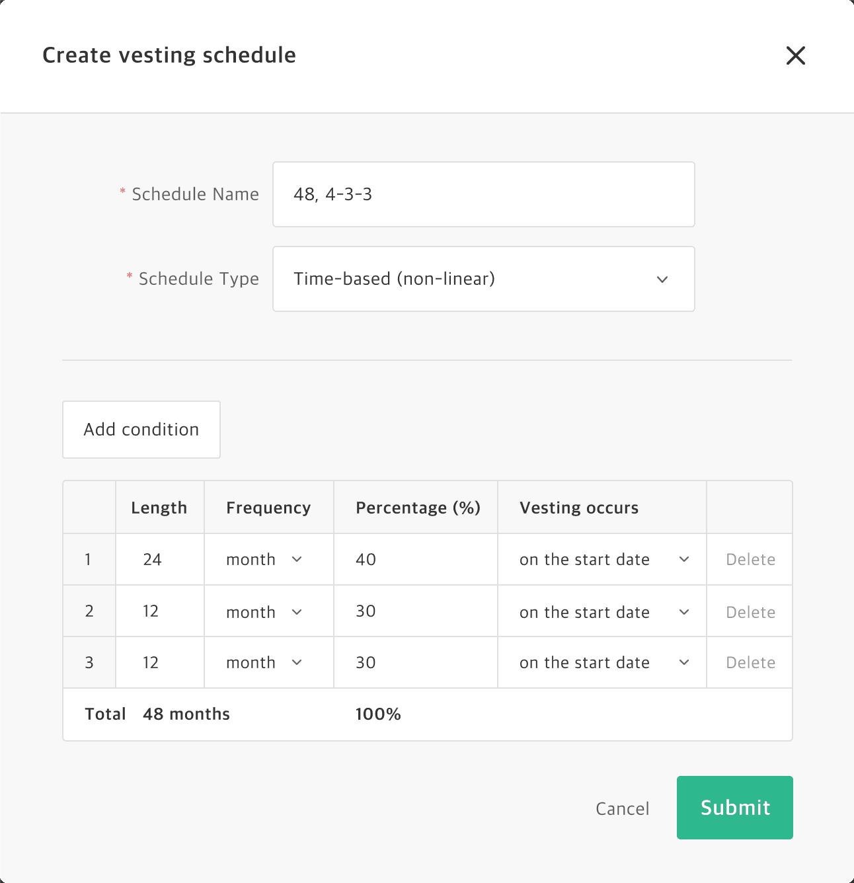Close the Create vesting schedule dialog
Image resolution: width=854 pixels, height=883 pixels.
796,56
